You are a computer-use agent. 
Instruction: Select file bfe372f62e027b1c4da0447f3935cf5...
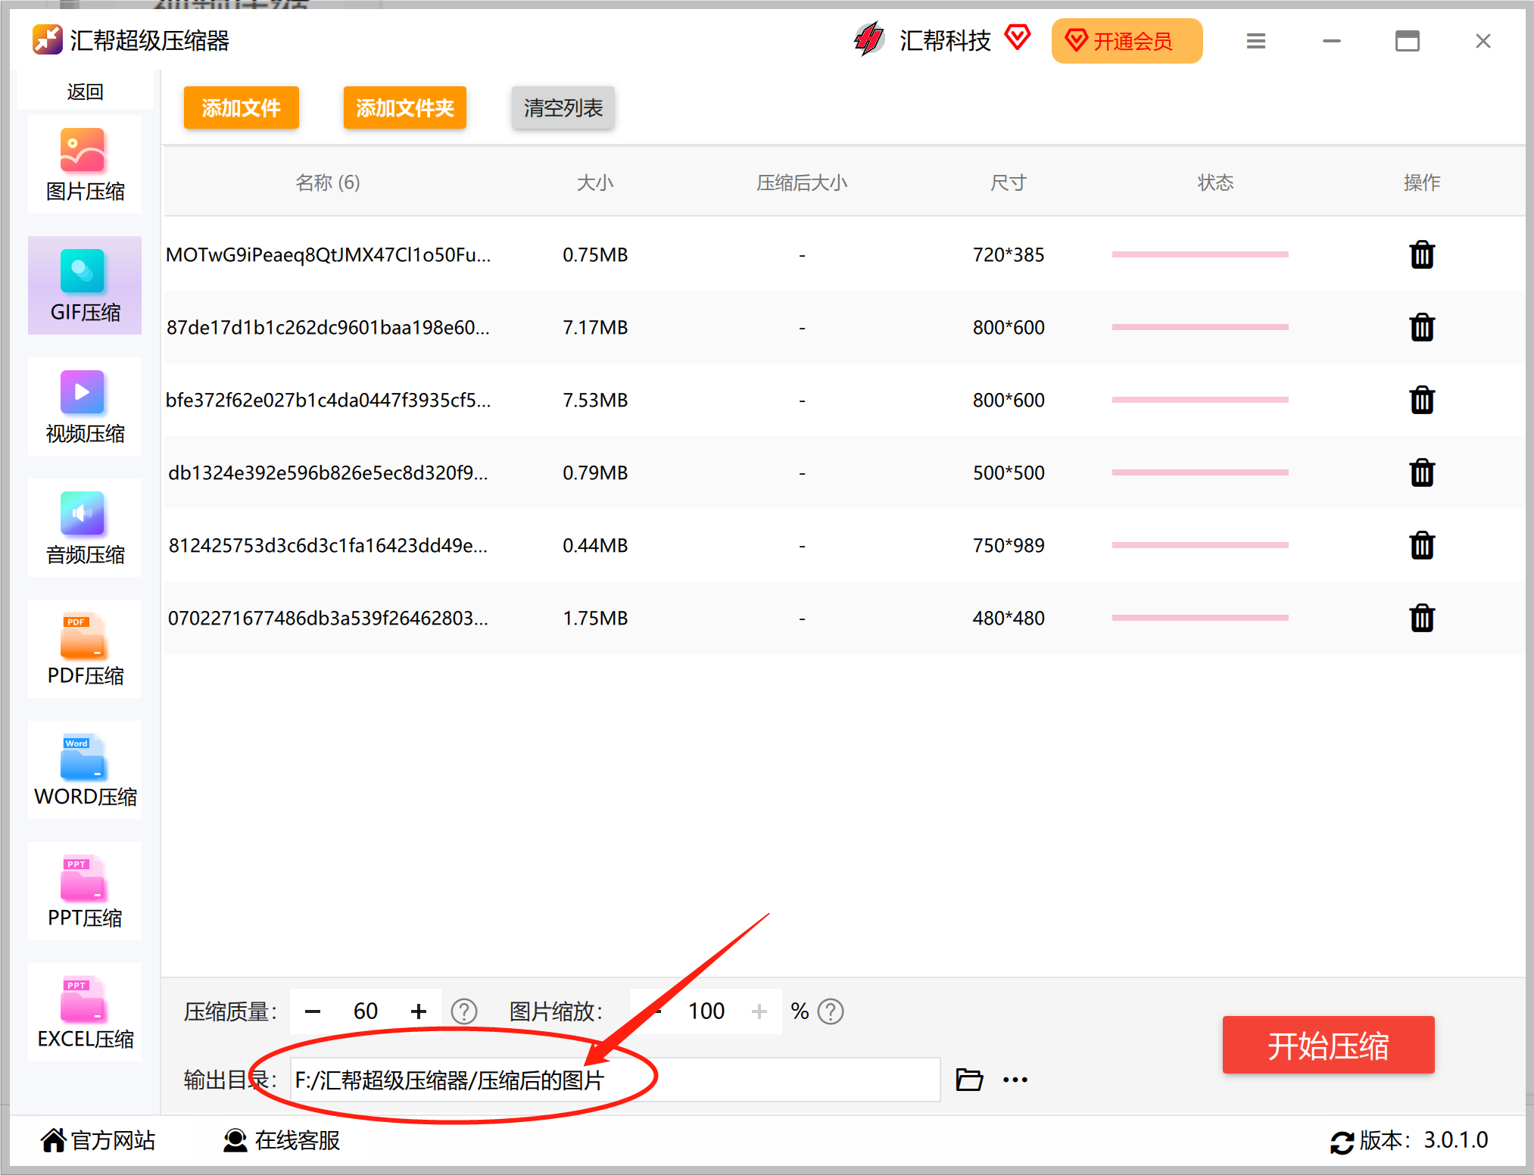[x=328, y=400]
